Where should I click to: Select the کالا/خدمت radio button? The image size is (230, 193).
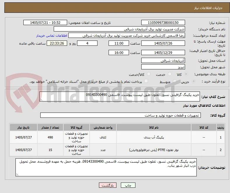click(149, 74)
